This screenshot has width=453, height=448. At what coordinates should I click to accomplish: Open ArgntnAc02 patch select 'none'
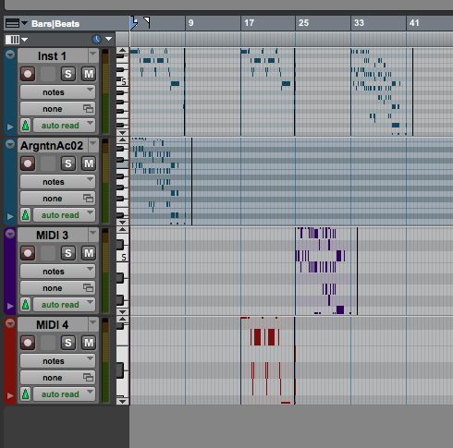(57, 199)
